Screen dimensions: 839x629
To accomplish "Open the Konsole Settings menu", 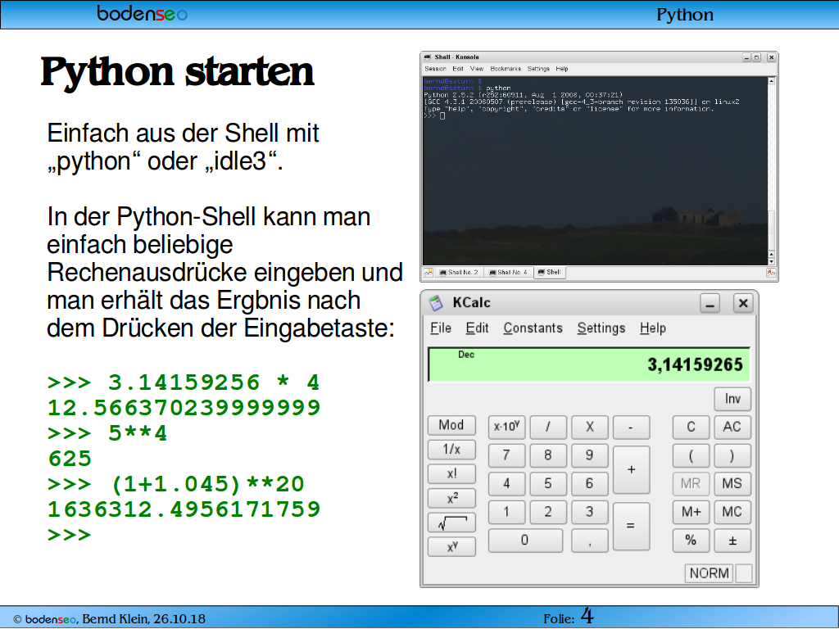I will pos(538,69).
